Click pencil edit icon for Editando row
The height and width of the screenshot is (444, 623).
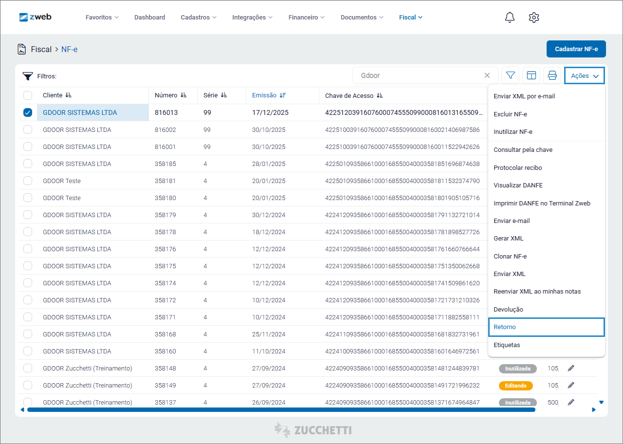(571, 385)
